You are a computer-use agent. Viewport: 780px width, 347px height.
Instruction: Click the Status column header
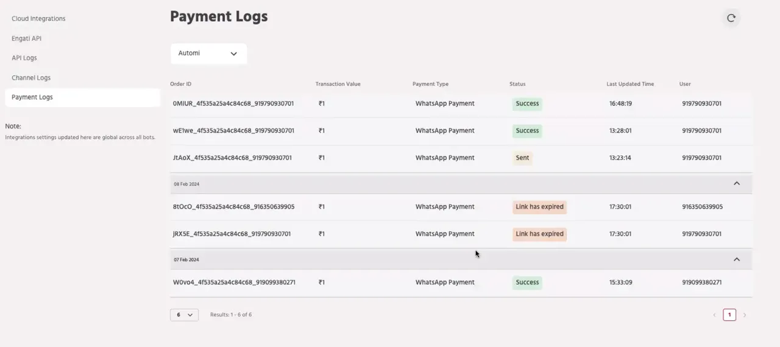pos(517,84)
